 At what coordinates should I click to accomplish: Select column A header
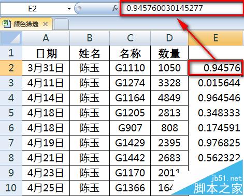46,38
